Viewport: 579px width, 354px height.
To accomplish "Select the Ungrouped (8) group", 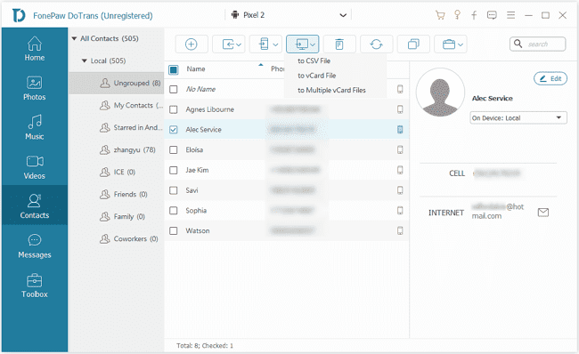I will (116, 83).
